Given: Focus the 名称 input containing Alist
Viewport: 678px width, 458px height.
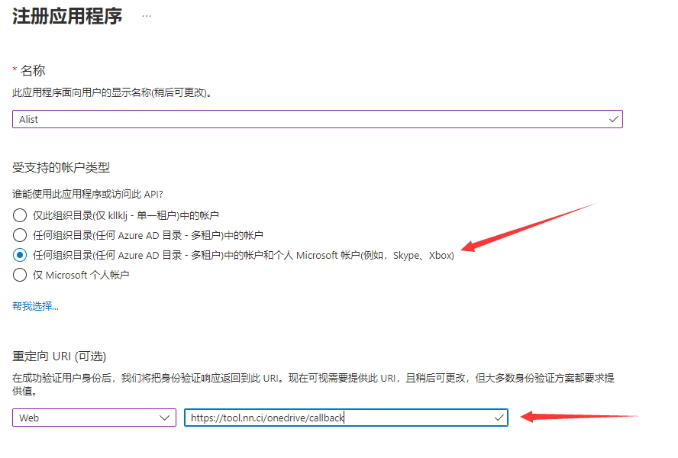Looking at the screenshot, I should pos(305,119).
